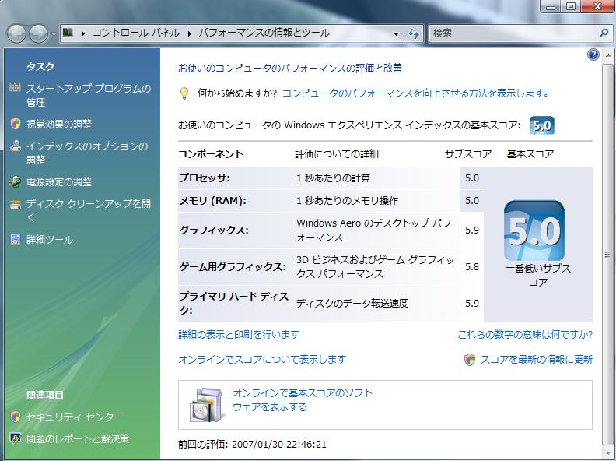
Task: Click the power settings icon in sidebar
Action: point(15,181)
